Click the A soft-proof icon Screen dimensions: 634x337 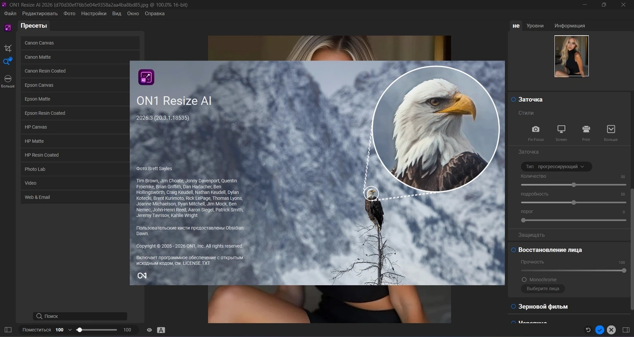[161, 330]
